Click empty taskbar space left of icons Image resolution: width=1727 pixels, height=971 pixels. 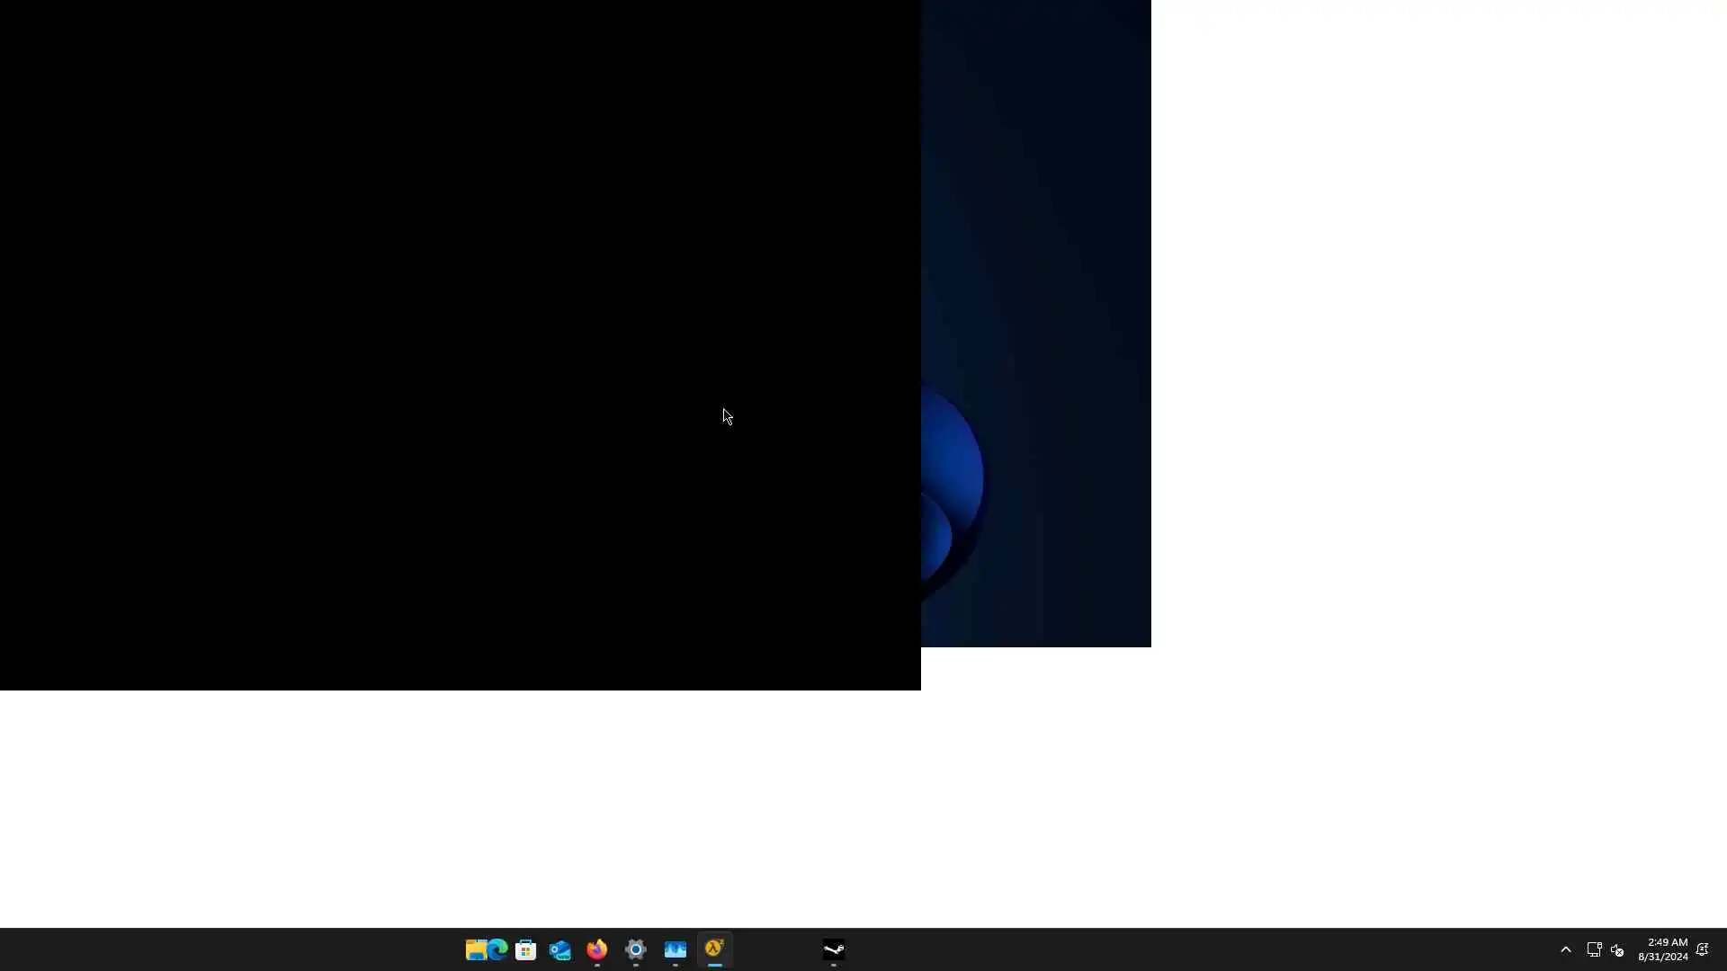(225, 949)
